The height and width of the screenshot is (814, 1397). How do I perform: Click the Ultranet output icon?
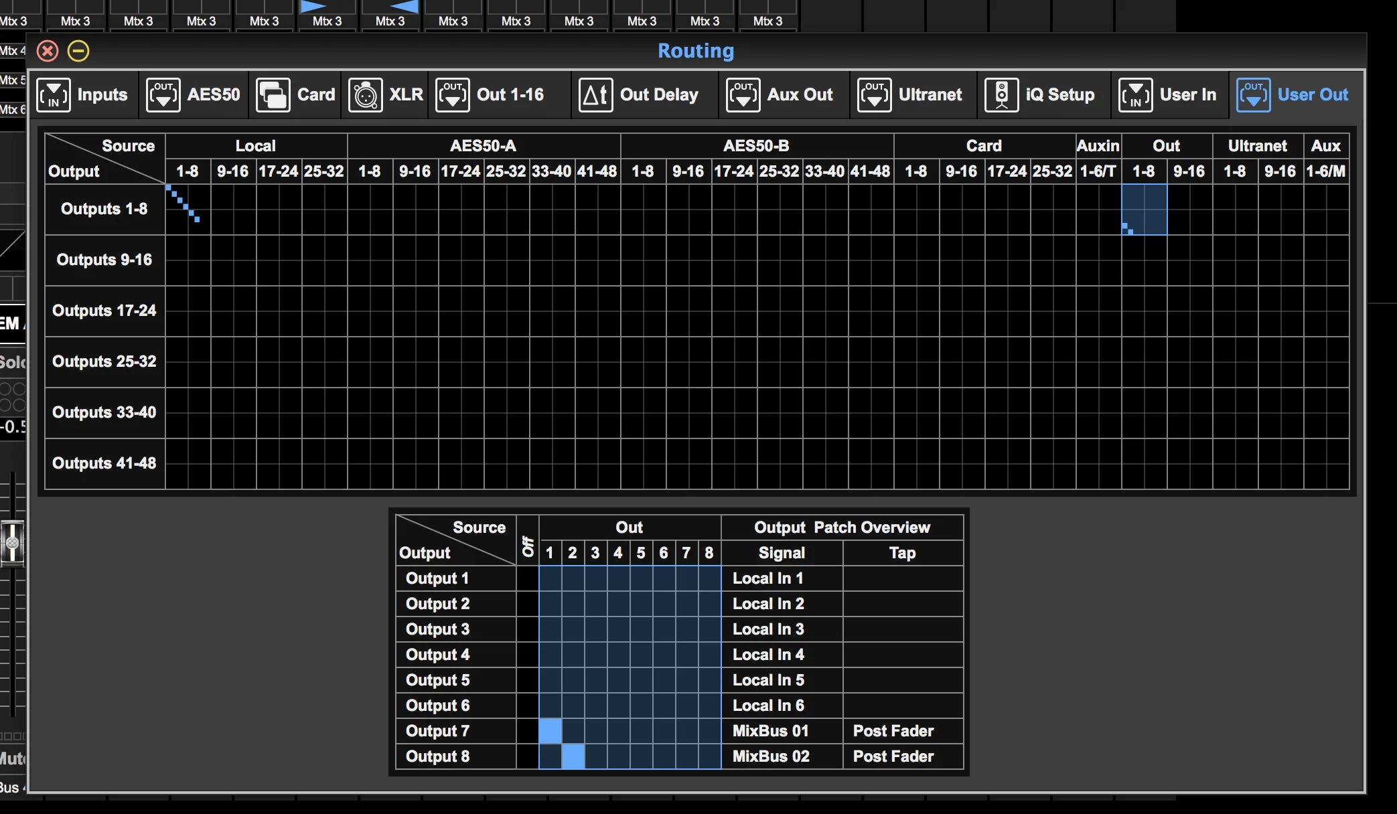tap(874, 95)
